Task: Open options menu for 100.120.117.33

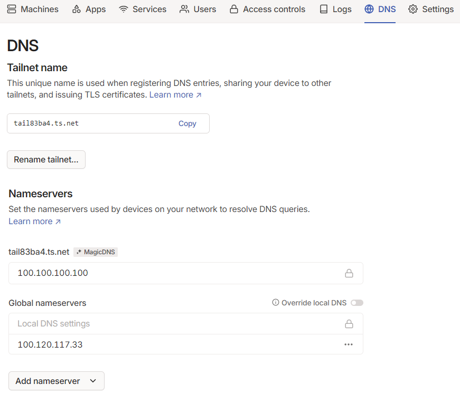Action: pyautogui.click(x=349, y=344)
